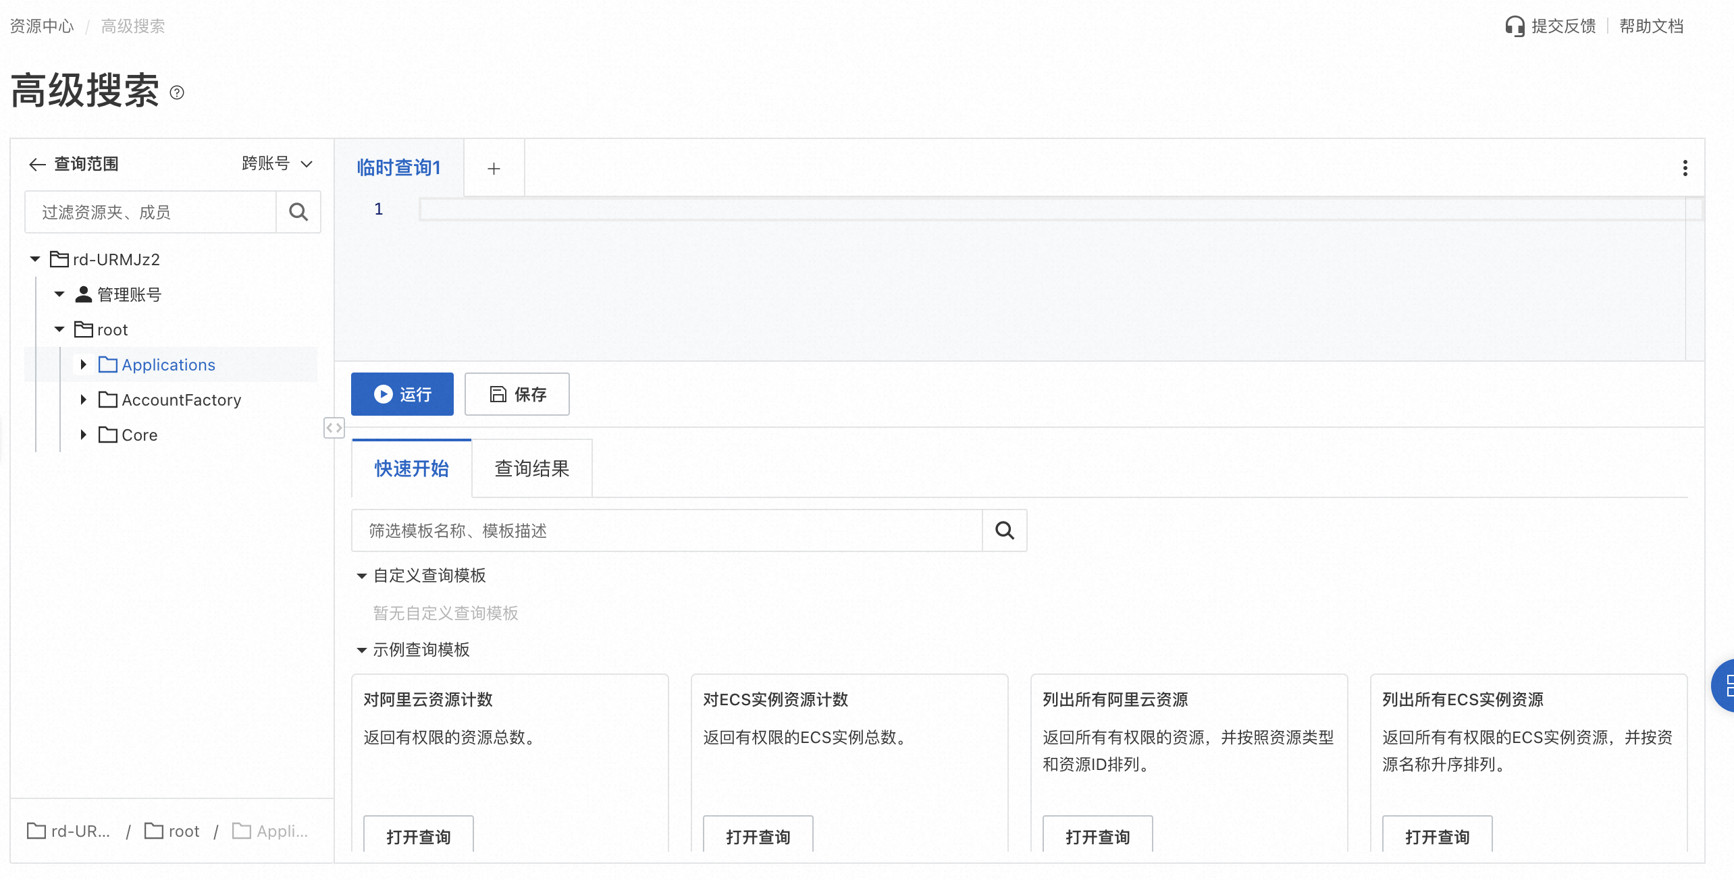Viewport: 1734px width, 880px height.
Task: Switch to the 查询结果 tab
Action: point(531,468)
